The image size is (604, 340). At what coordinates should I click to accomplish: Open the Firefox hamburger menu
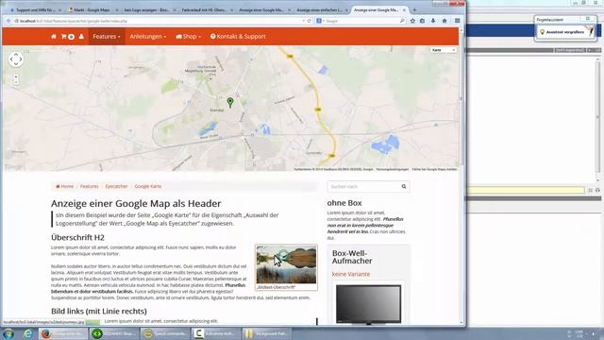pos(457,21)
